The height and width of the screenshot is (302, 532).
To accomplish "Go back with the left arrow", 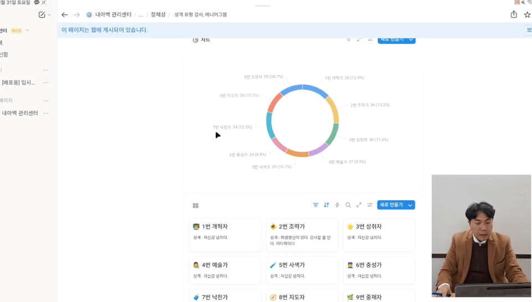I will coord(64,14).
